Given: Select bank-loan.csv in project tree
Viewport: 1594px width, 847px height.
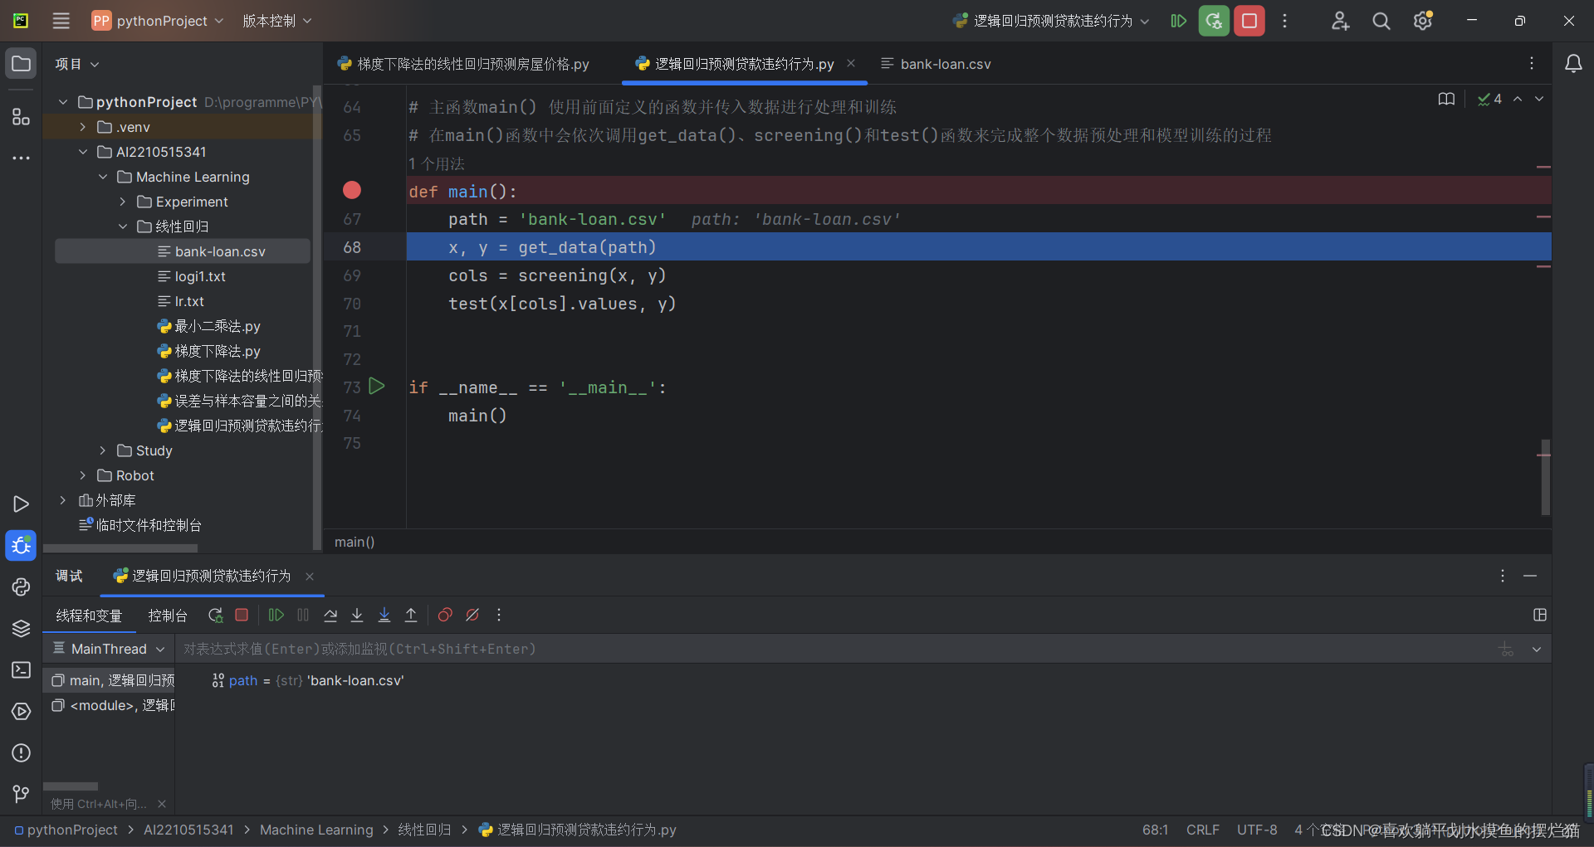Looking at the screenshot, I should click(183, 251).
